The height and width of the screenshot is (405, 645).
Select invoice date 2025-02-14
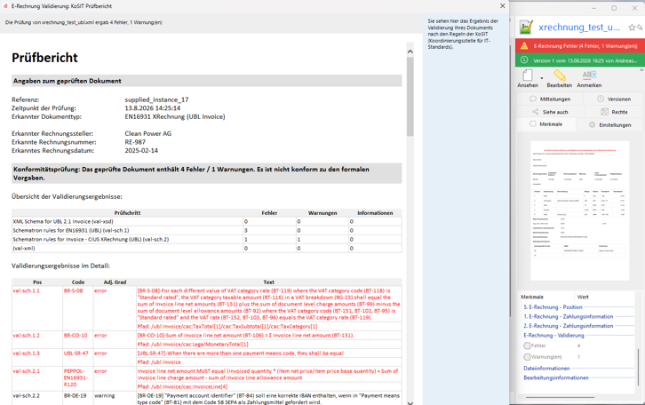[141, 150]
